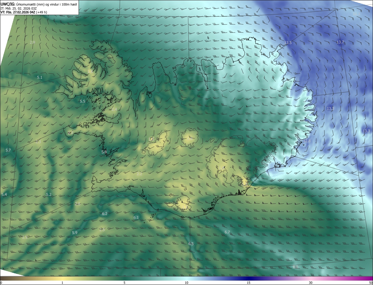Click the 12.8 value label on the map
The image size is (373, 285).
307,141
